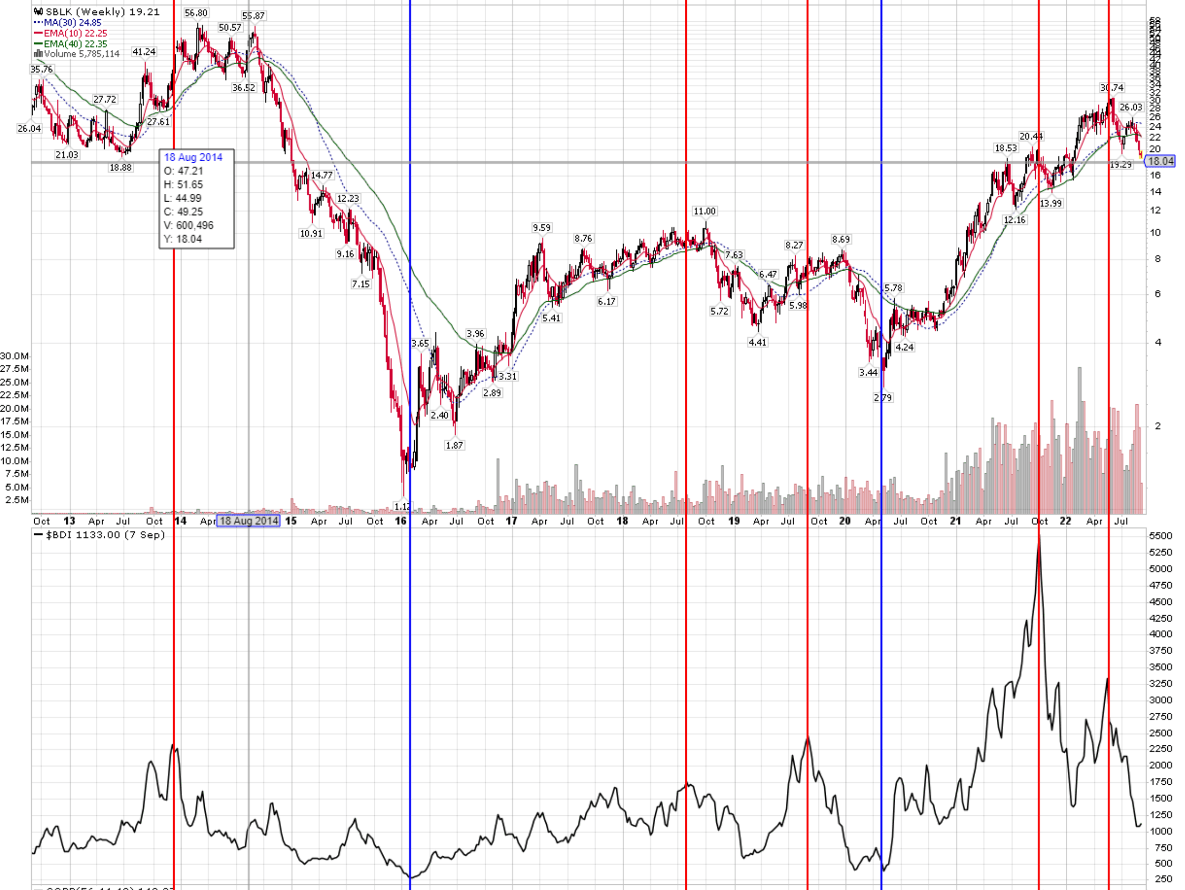Click the L: 44.99 value in tooltip
This screenshot has height=890, width=1185.
coord(182,197)
